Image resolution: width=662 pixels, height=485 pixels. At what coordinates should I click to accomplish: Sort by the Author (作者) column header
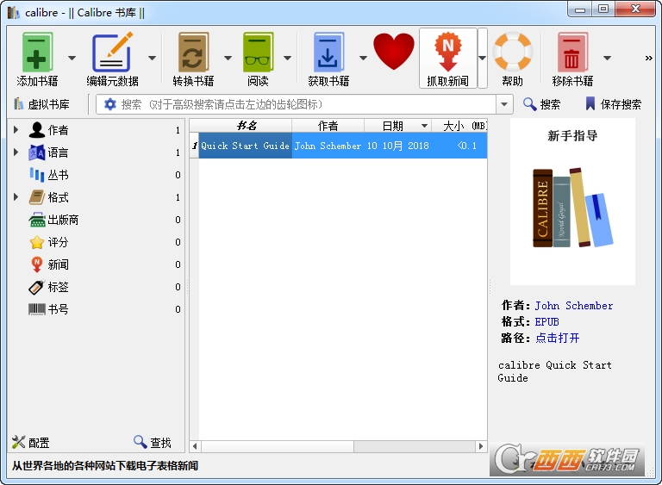(328, 126)
